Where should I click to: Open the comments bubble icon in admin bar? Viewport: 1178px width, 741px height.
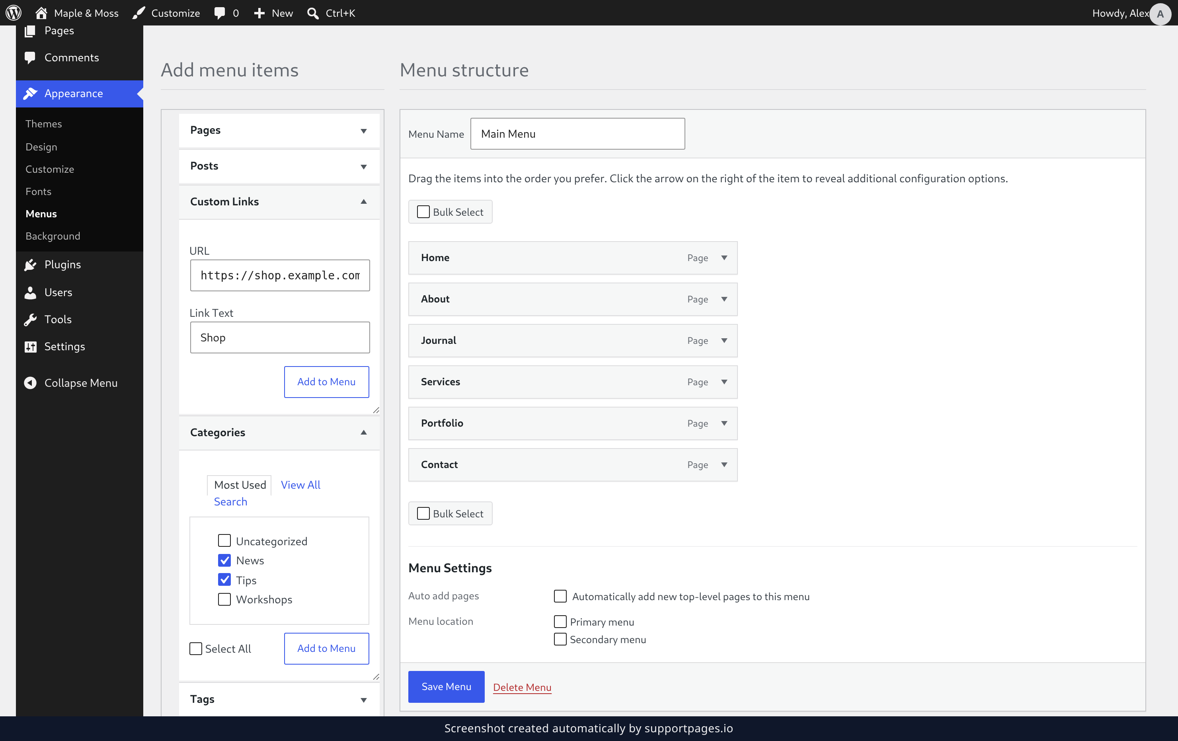(x=220, y=13)
